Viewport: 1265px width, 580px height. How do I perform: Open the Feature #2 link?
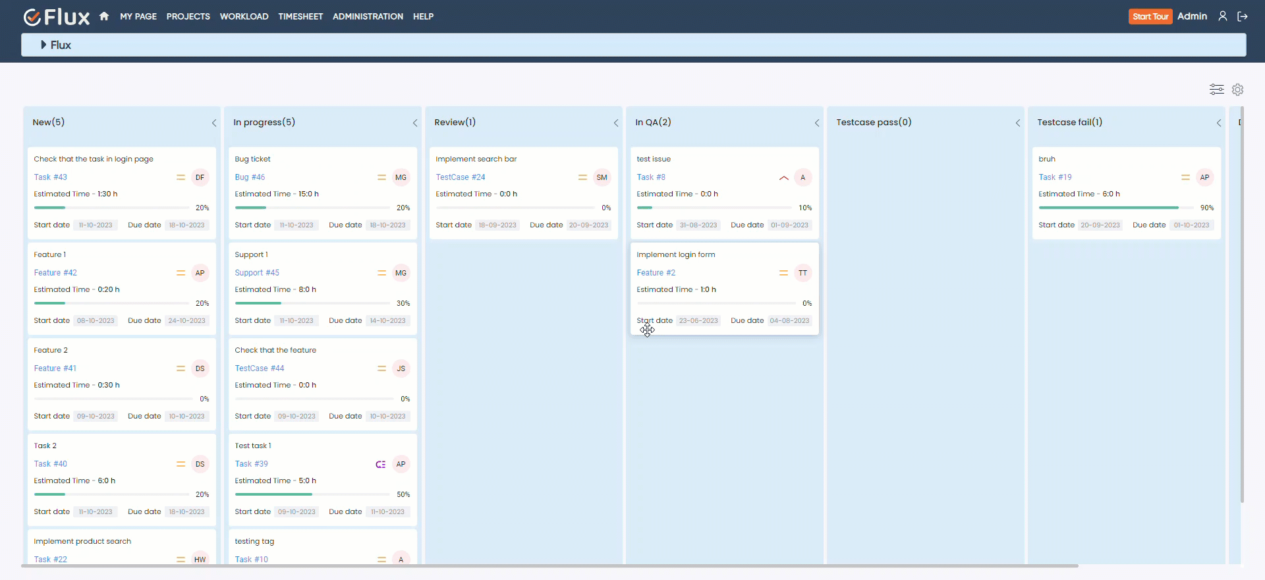click(x=656, y=273)
